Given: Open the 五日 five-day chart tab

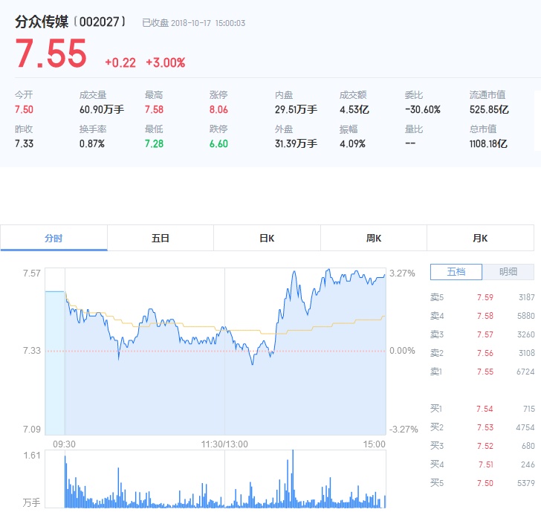Looking at the screenshot, I should (x=161, y=238).
